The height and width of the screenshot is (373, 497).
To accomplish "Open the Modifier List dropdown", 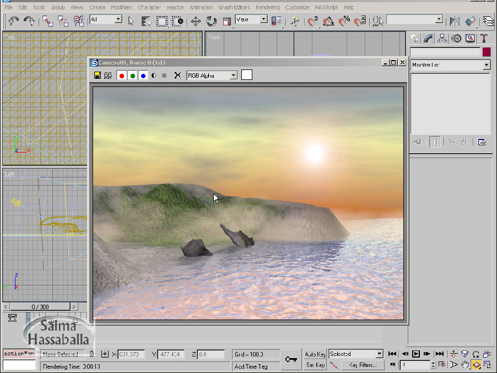I will point(486,65).
